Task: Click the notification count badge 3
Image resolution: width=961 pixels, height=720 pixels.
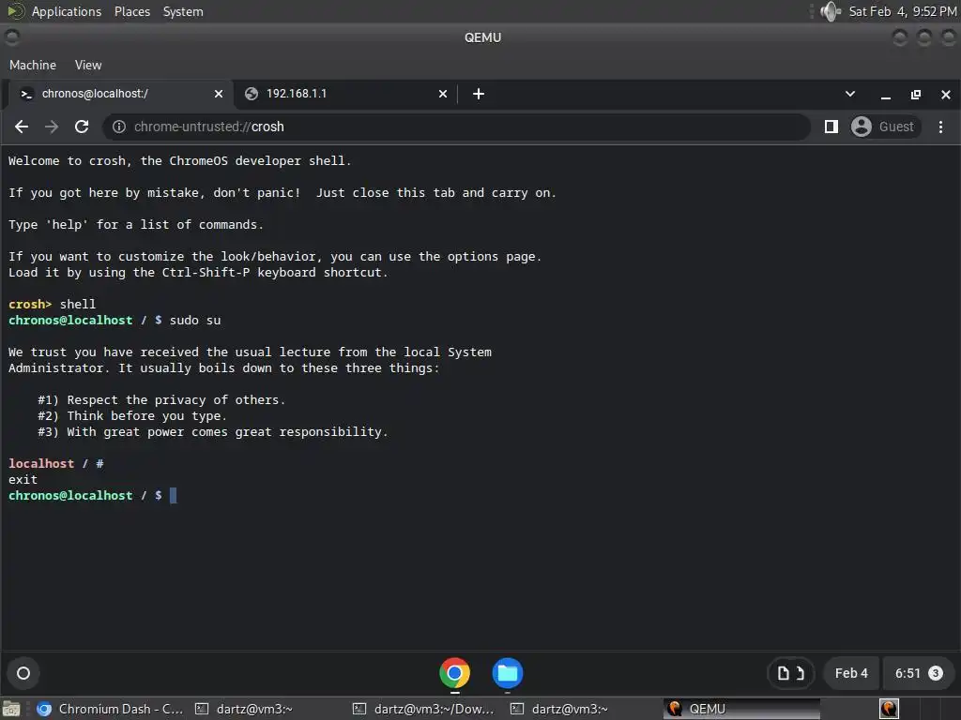Action: click(936, 673)
